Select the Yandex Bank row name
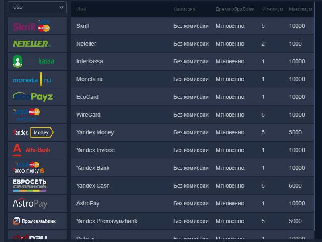Viewport: 322px width, 242px height. [x=93, y=168]
